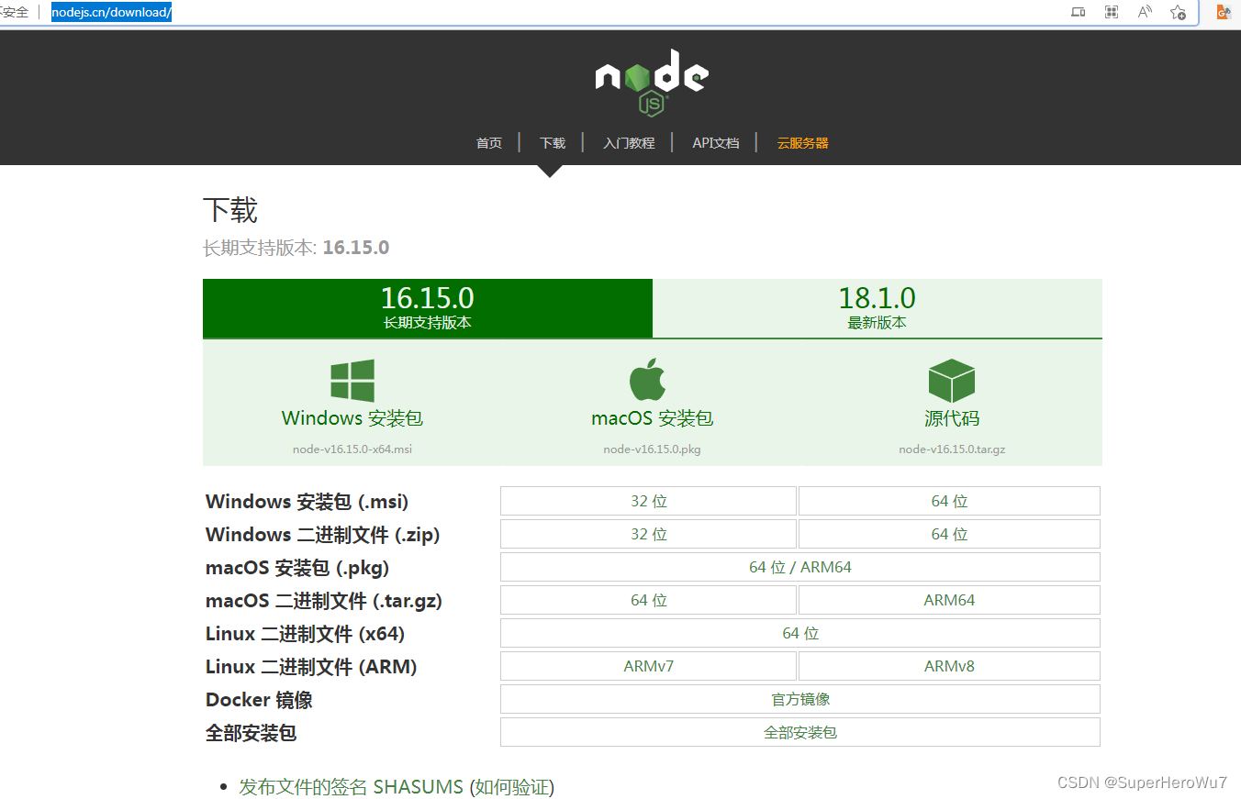Activate the Read Aloud icon
Image resolution: width=1241 pixels, height=799 pixels.
click(x=1145, y=12)
